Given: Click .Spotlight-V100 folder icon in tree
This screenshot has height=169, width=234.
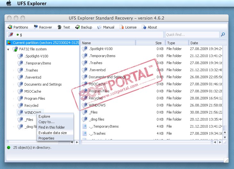Looking at the screenshot, I should 20,56.
